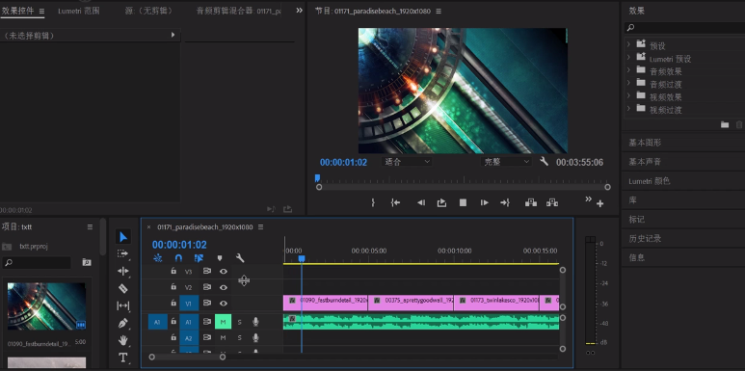
Task: Expand the Lumetri 预设 folder
Action: click(x=628, y=57)
